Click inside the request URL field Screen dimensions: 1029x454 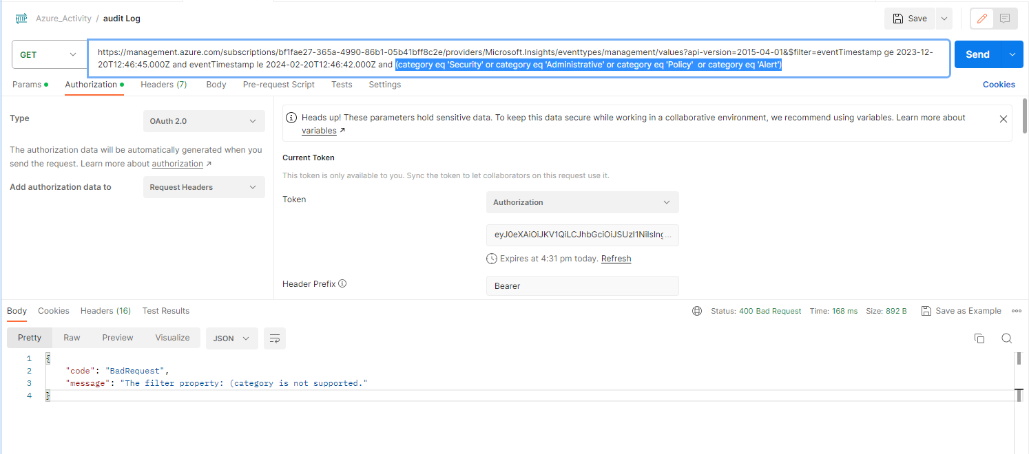[519, 58]
